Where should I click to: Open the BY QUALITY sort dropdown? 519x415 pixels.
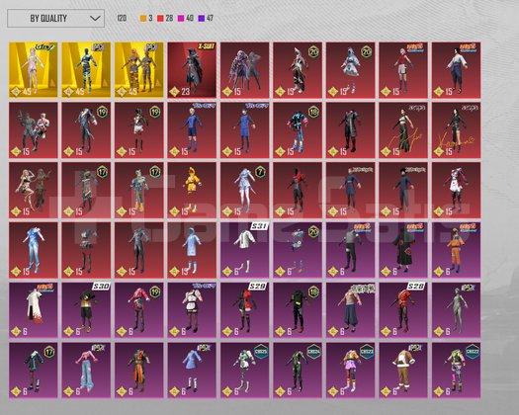56,18
